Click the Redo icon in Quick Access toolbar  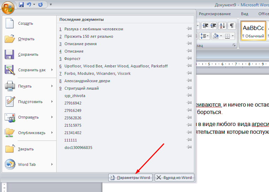click(40, 5)
